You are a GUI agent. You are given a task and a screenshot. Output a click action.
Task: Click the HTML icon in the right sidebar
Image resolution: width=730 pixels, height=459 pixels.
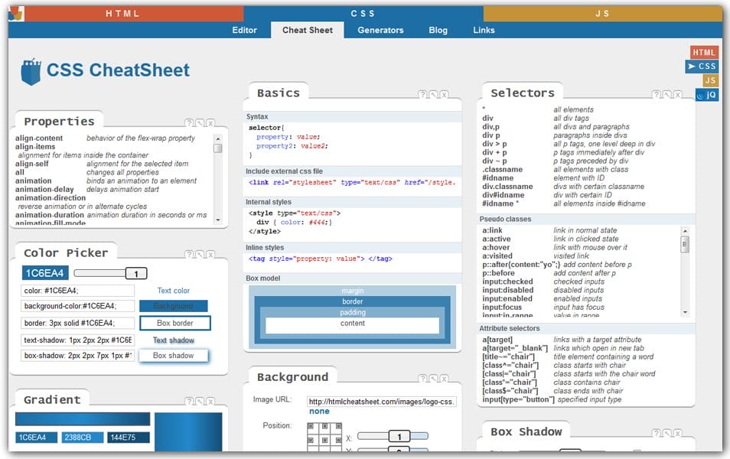(703, 52)
